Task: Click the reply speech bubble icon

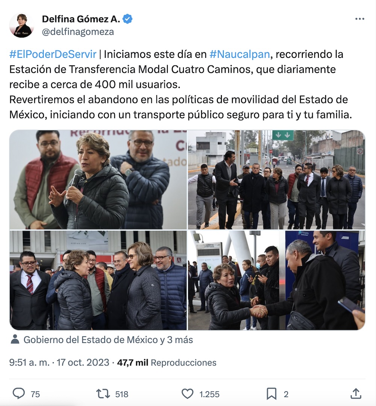Action: [x=19, y=394]
